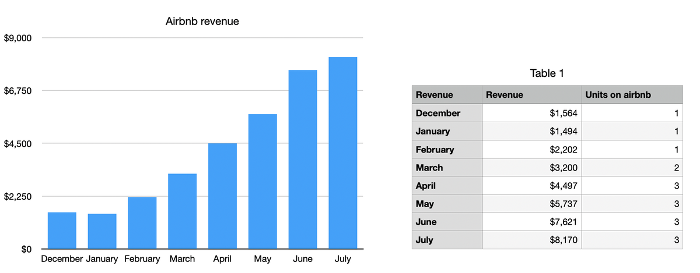This screenshot has height=273, width=700.
Task: Select the March bar in chart
Action: (183, 211)
